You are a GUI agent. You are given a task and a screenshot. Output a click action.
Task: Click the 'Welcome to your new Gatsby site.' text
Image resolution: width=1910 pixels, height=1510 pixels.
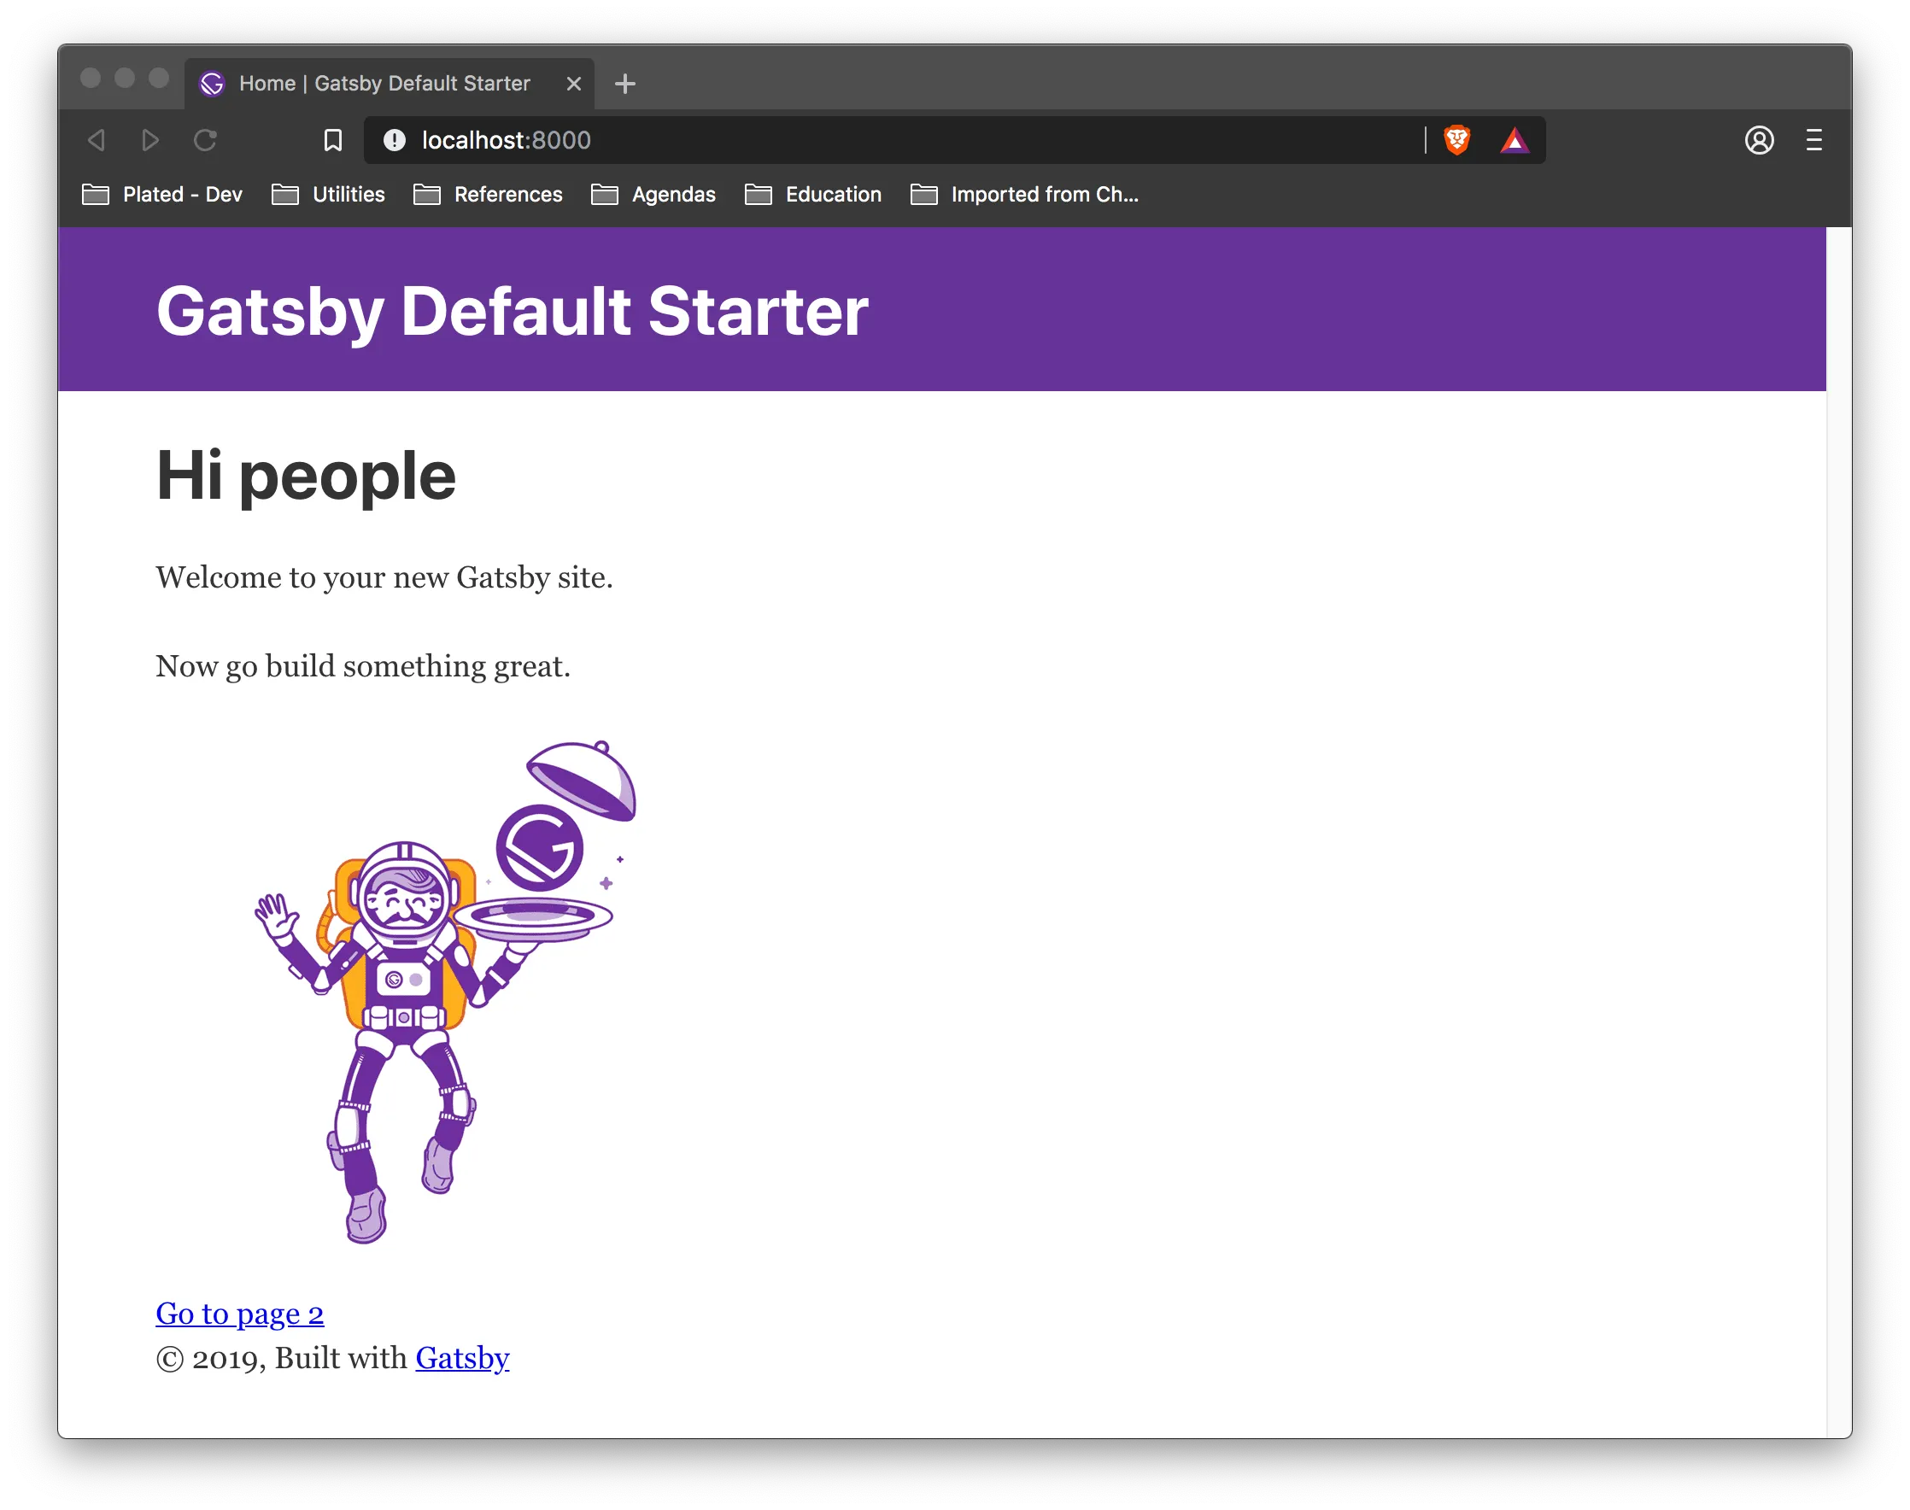coord(384,577)
